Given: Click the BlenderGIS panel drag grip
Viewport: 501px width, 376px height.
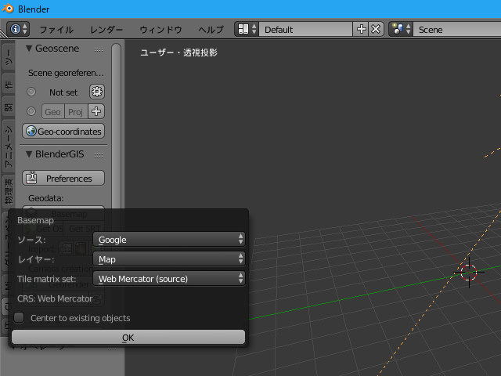Looking at the screenshot, I should [x=99, y=155].
